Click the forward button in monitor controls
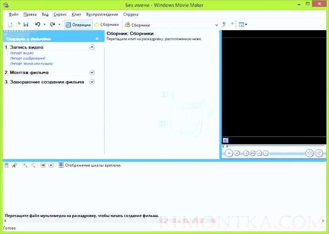Viewport: 329px width, 234px height. click(265, 154)
